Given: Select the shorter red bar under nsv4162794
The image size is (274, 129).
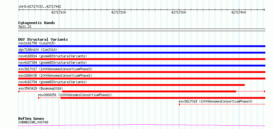Looking at the screenshot, I should coord(131,85).
